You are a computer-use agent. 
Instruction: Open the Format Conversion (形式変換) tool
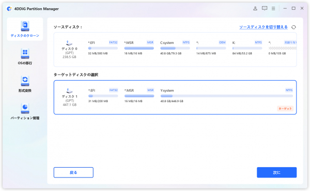tap(25, 84)
